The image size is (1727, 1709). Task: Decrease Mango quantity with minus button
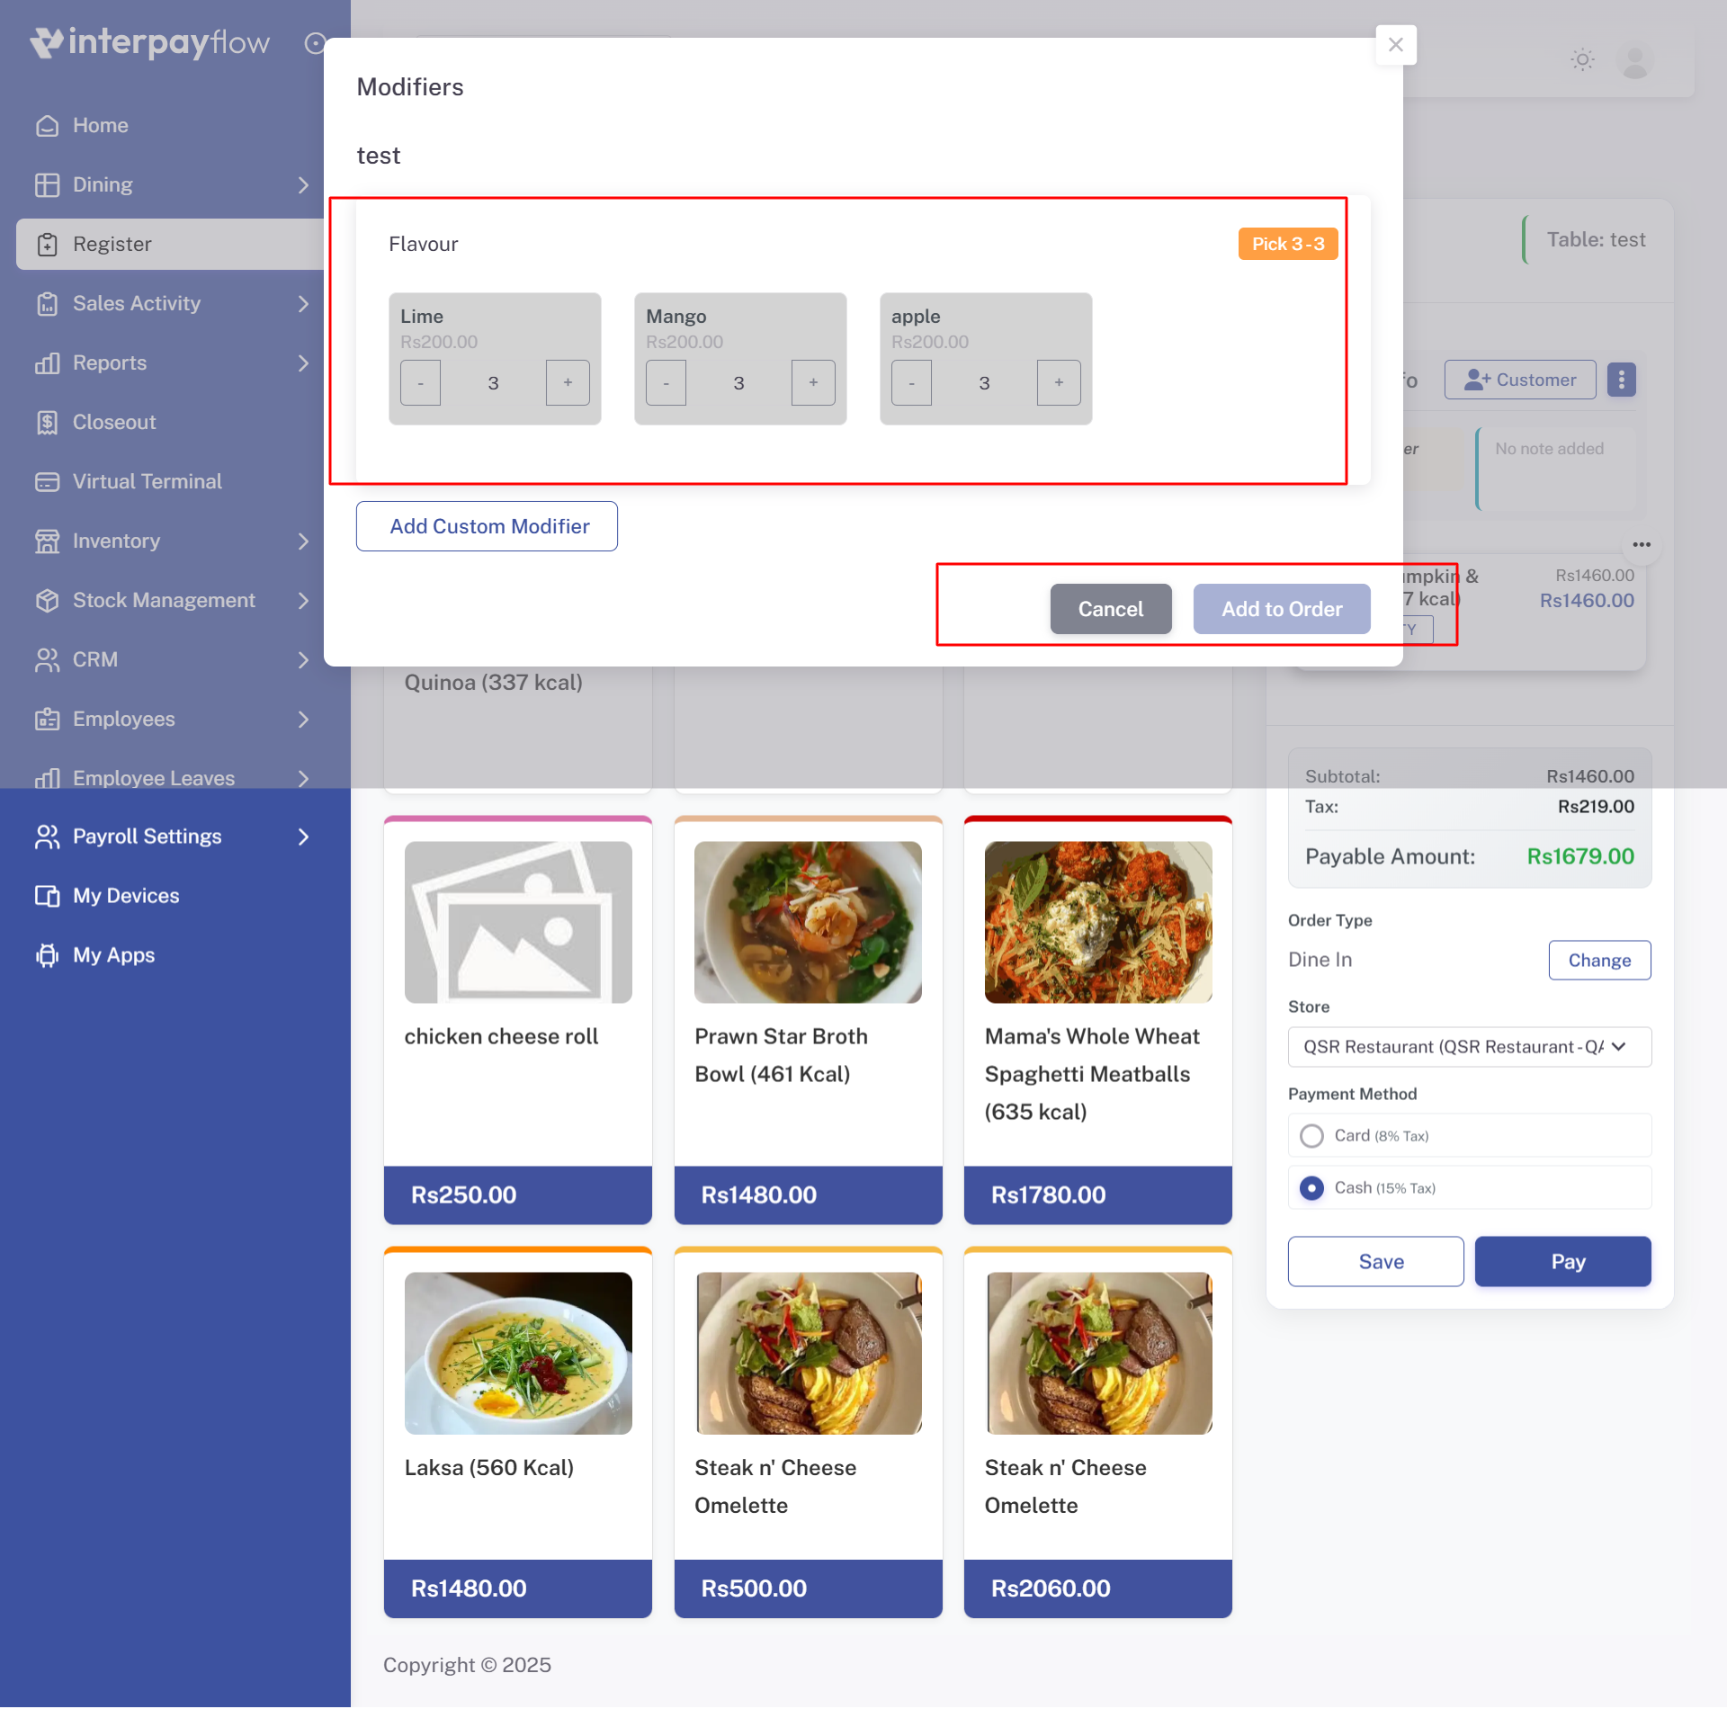pyautogui.click(x=666, y=383)
